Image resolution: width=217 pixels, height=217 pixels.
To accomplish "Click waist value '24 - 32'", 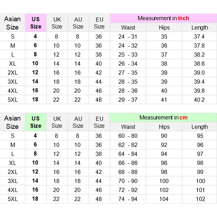I will click(128, 46).
